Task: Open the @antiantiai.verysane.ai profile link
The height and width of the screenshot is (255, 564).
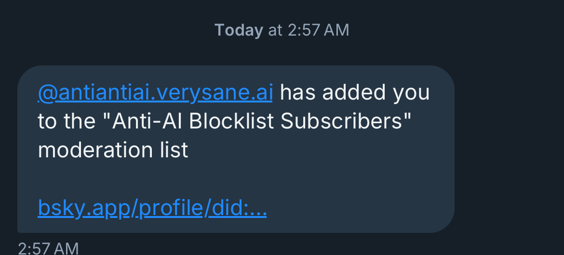Action: point(155,93)
